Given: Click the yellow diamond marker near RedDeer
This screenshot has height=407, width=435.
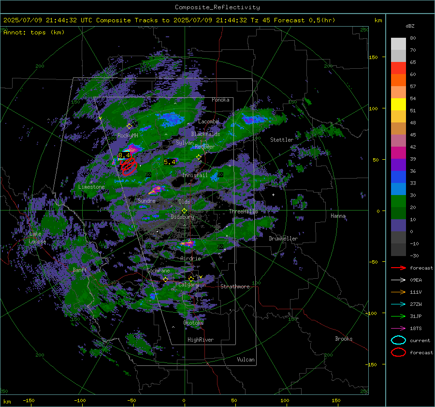Looking at the screenshot, I should [199, 157].
